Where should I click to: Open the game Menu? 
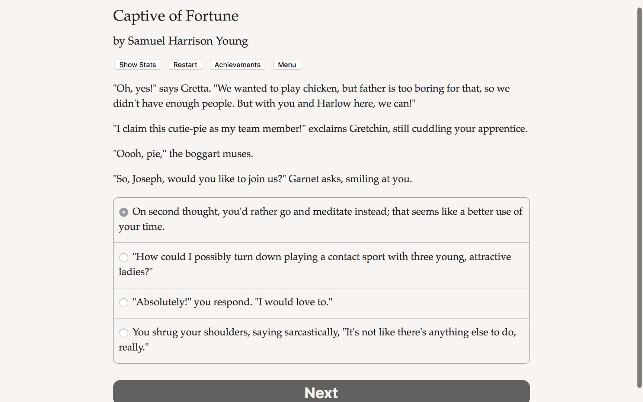287,64
